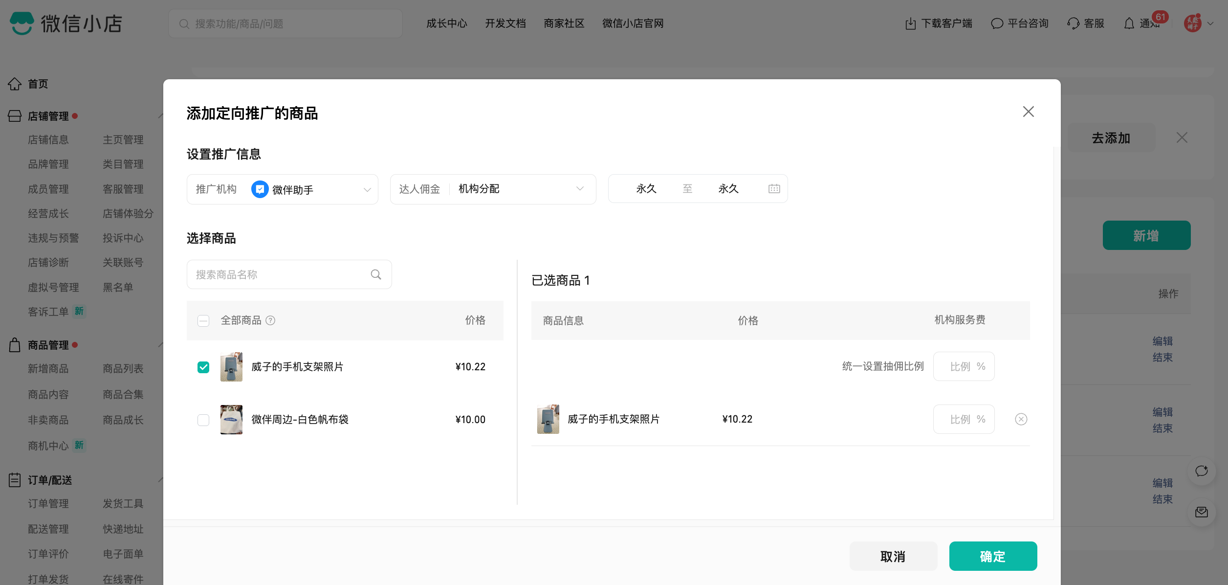The image size is (1228, 585).
Task: Toggle the 全部商品 select-all checkbox
Action: click(203, 321)
